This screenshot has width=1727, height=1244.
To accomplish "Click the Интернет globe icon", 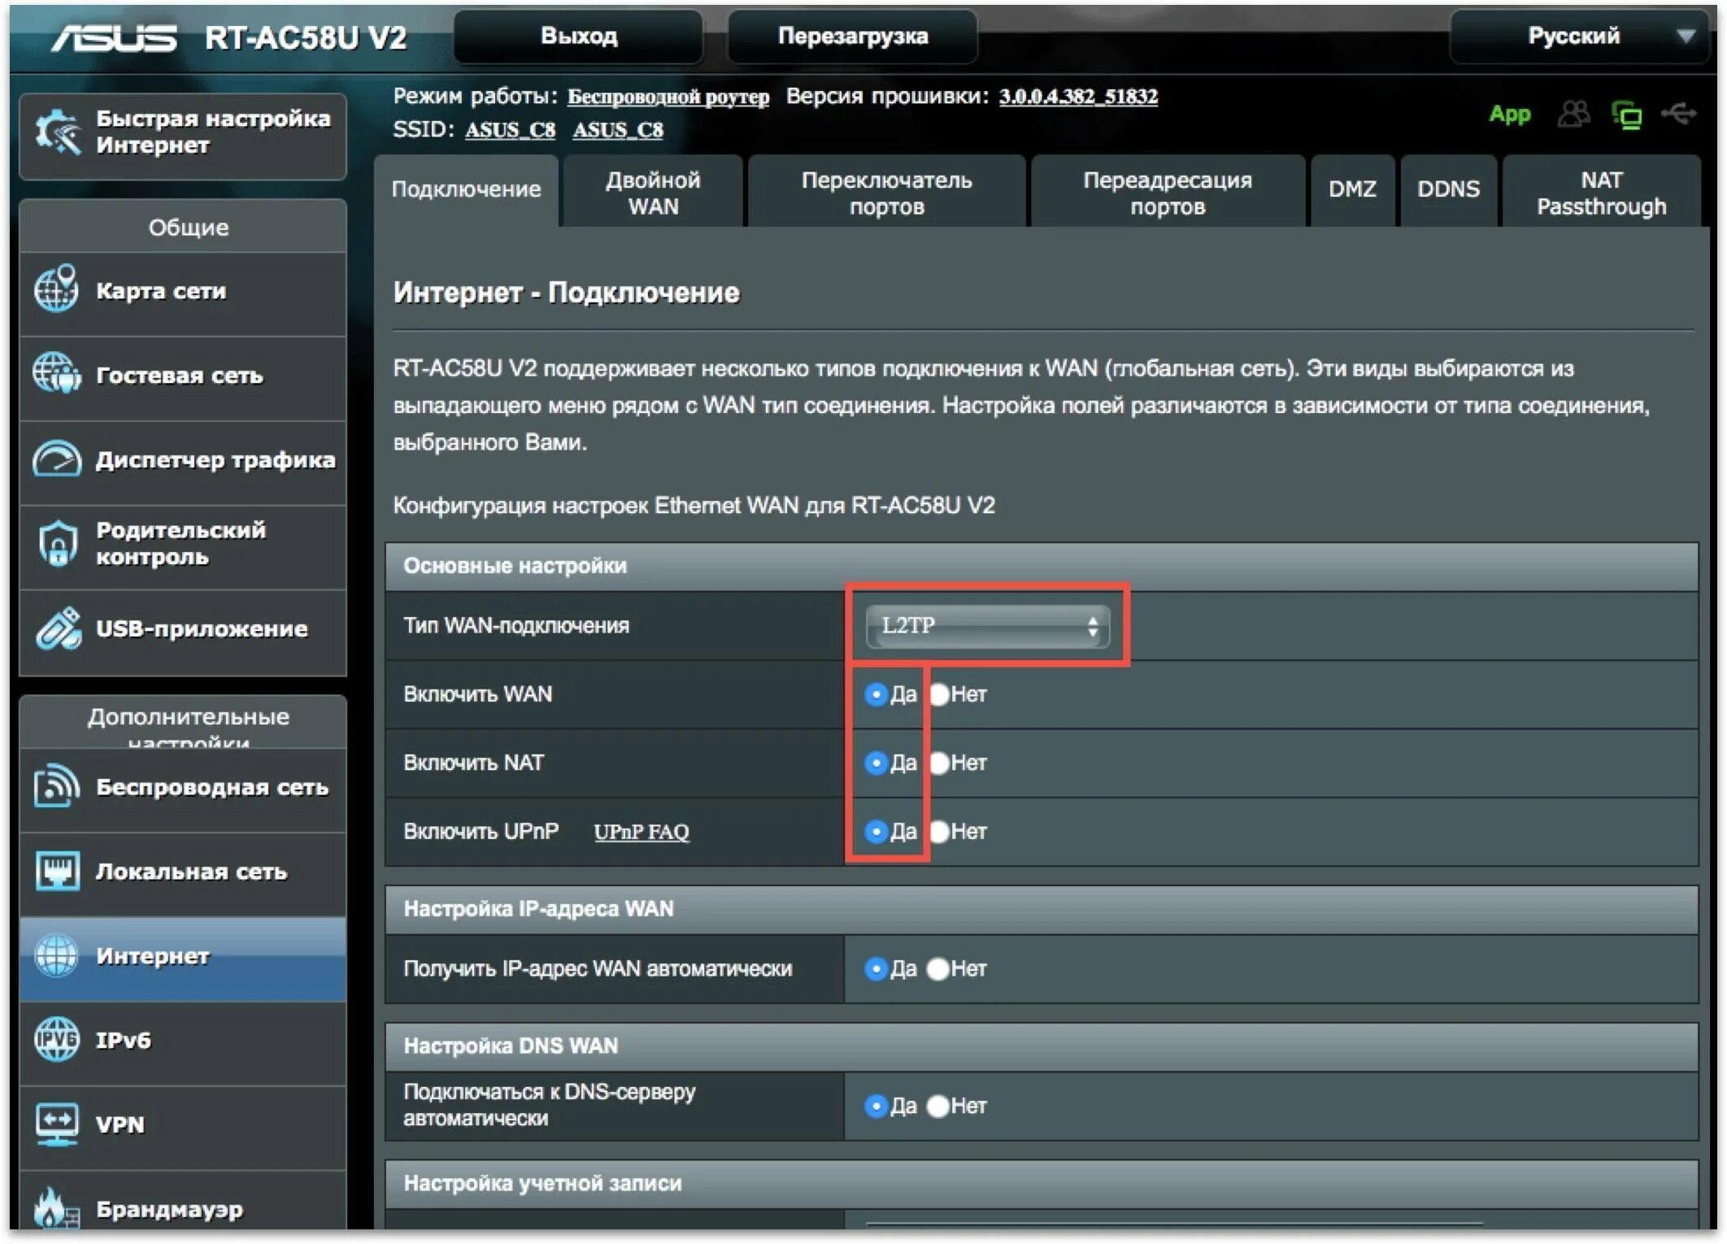I will [x=57, y=955].
